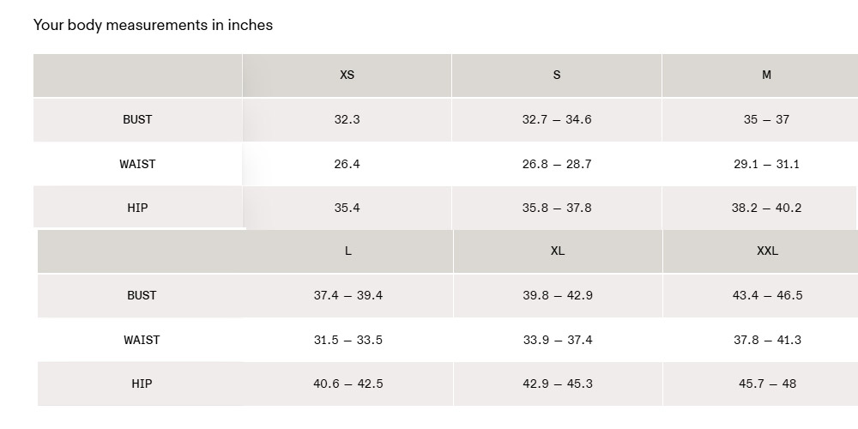Select the XS hip value 35.4

click(x=347, y=208)
